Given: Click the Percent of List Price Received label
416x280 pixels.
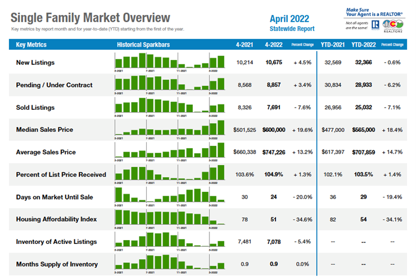Looking at the screenshot, I should point(61,174).
